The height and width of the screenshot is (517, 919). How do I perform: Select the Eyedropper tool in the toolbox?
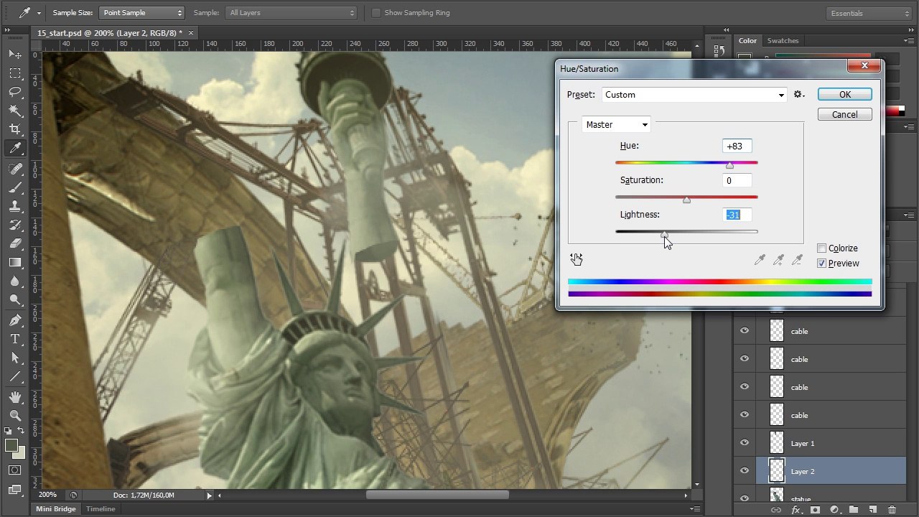click(15, 148)
